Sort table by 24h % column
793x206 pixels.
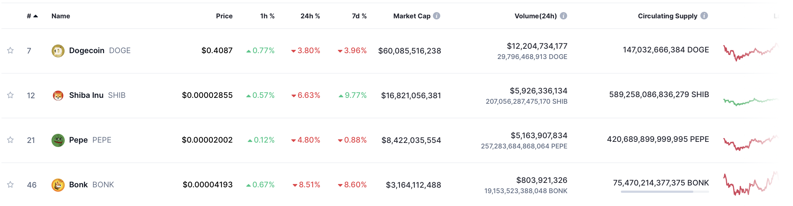pyautogui.click(x=310, y=16)
